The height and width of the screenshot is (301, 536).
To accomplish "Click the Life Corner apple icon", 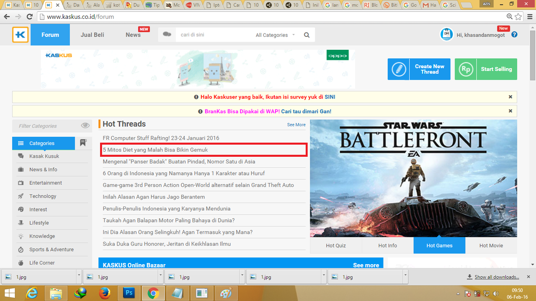I will click(21, 263).
